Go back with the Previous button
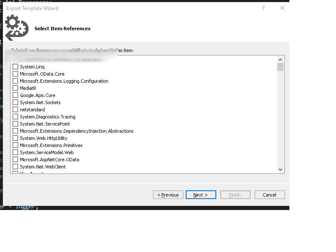The height and width of the screenshot is (252, 336). [x=168, y=195]
